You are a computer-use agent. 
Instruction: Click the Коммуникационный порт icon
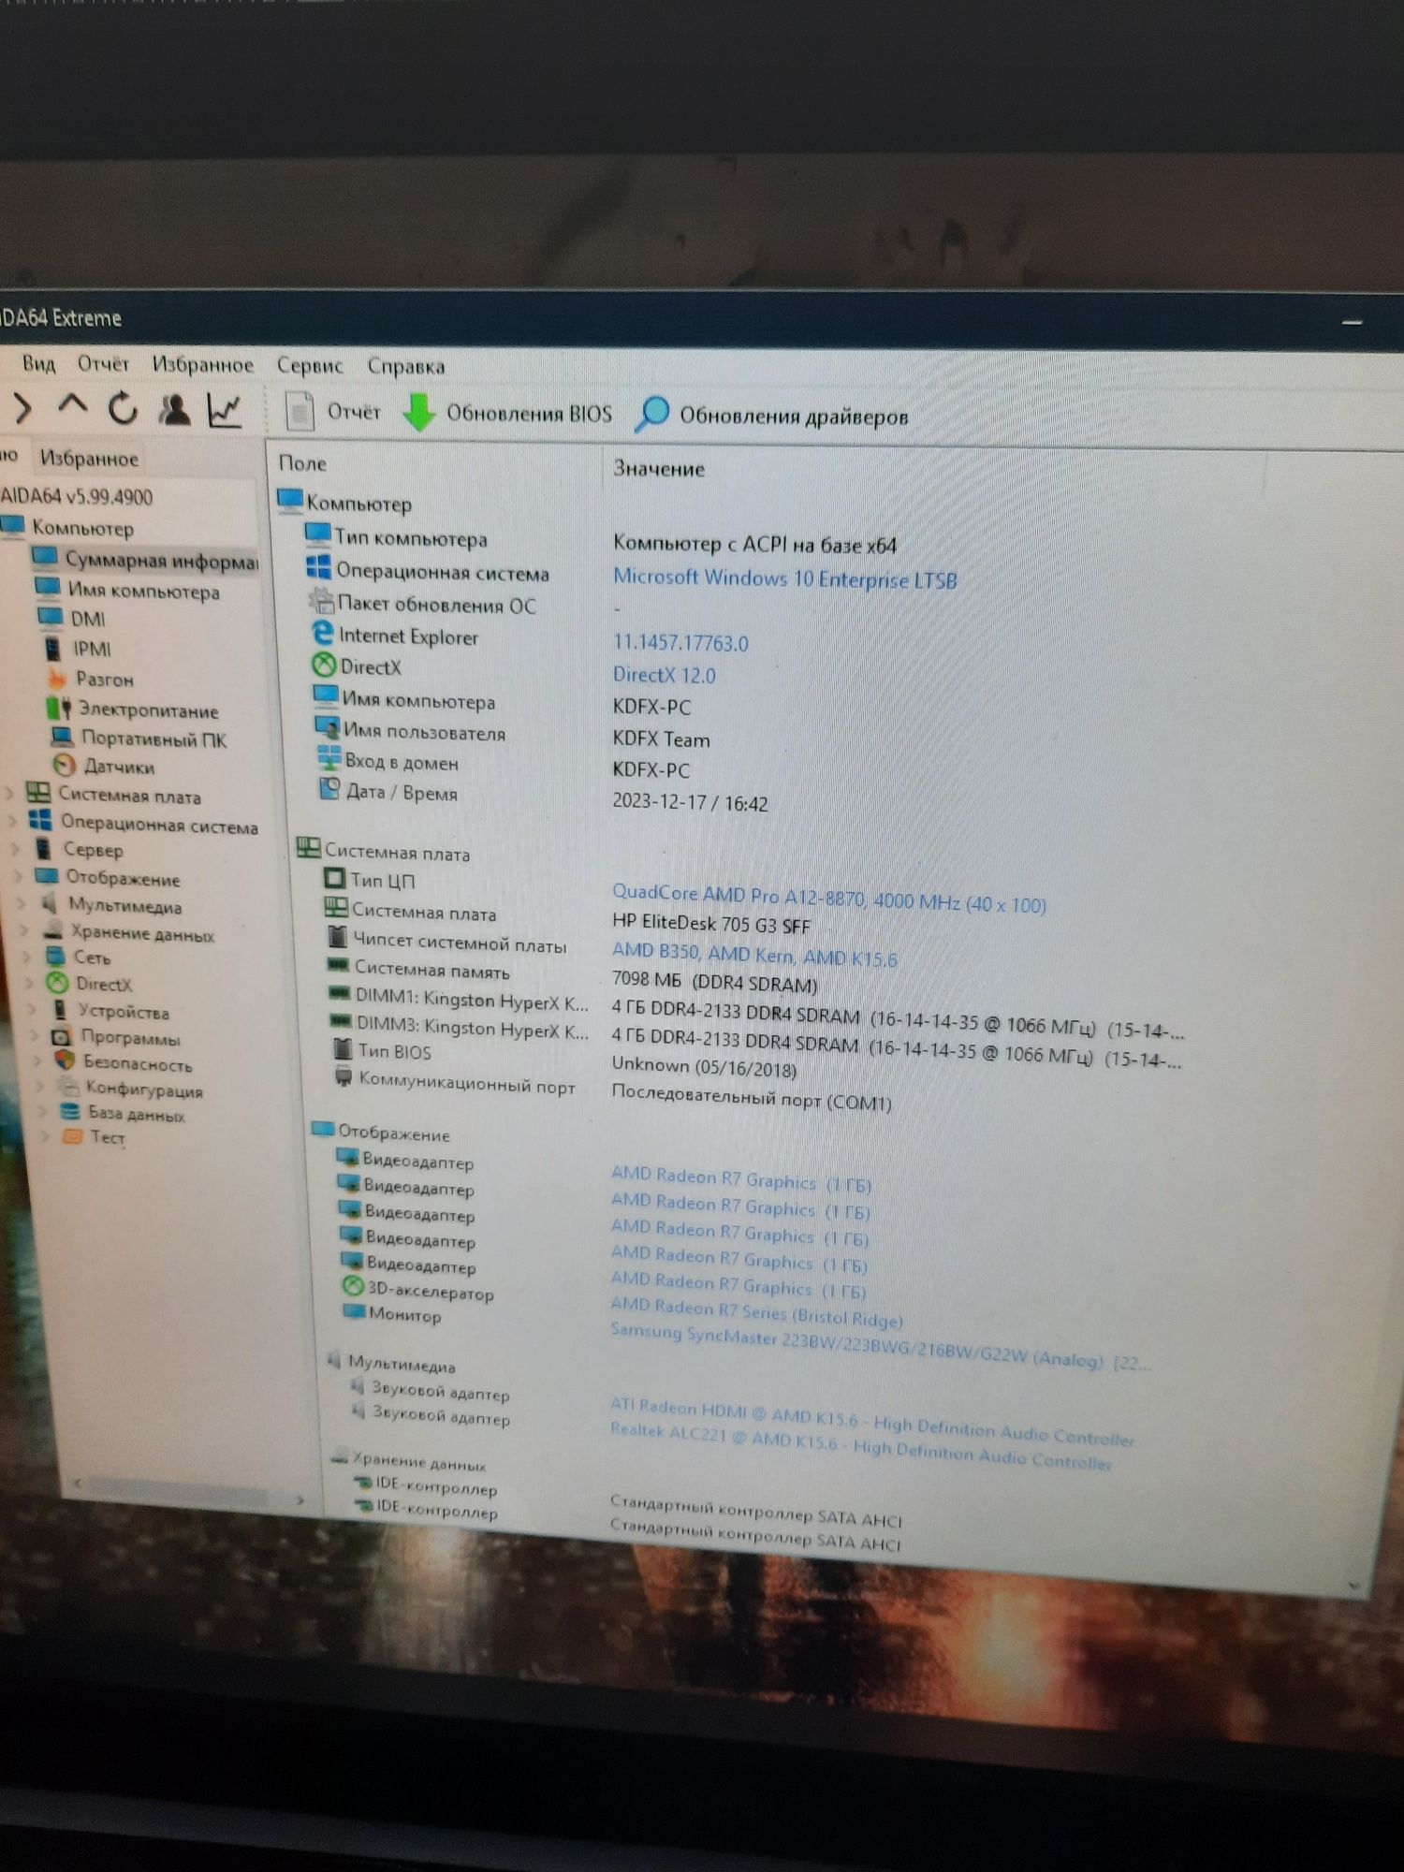pos(344,1076)
